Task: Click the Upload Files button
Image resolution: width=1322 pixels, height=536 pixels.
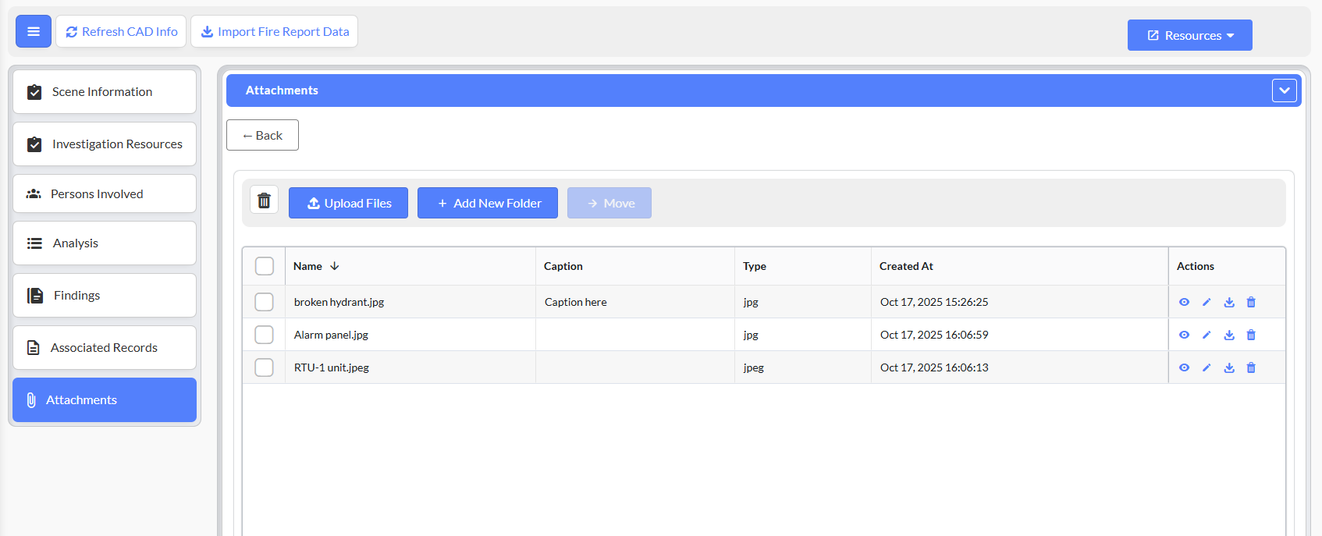Action: point(348,203)
